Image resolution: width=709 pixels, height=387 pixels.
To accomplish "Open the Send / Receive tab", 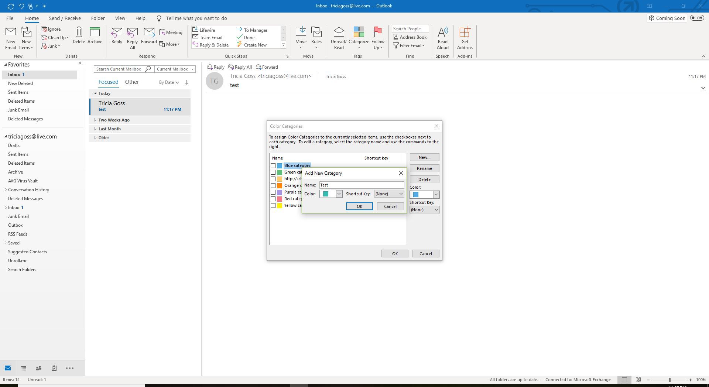I will [x=65, y=18].
